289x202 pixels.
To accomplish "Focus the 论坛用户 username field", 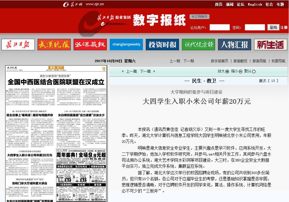I will [x=219, y=28].
